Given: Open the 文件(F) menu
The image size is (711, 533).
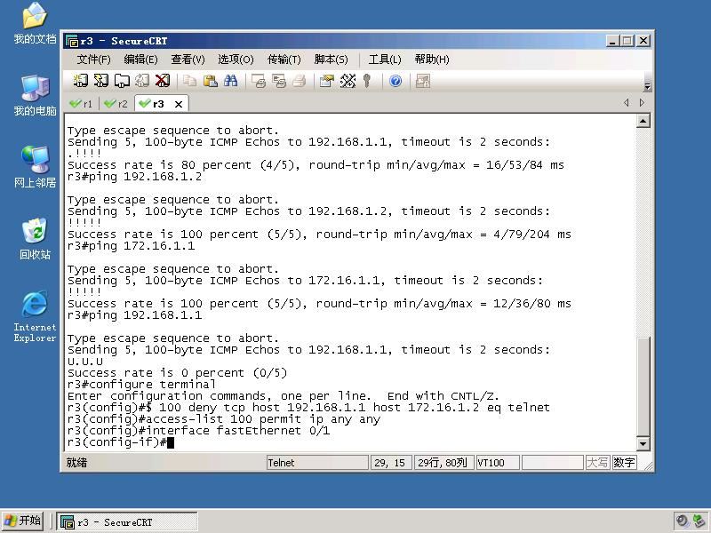Looking at the screenshot, I should click(x=93, y=60).
